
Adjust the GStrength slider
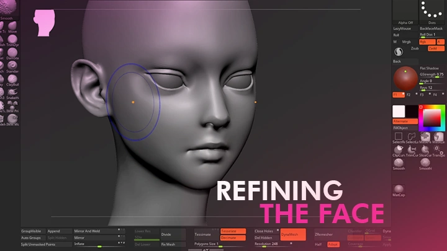pos(431,74)
